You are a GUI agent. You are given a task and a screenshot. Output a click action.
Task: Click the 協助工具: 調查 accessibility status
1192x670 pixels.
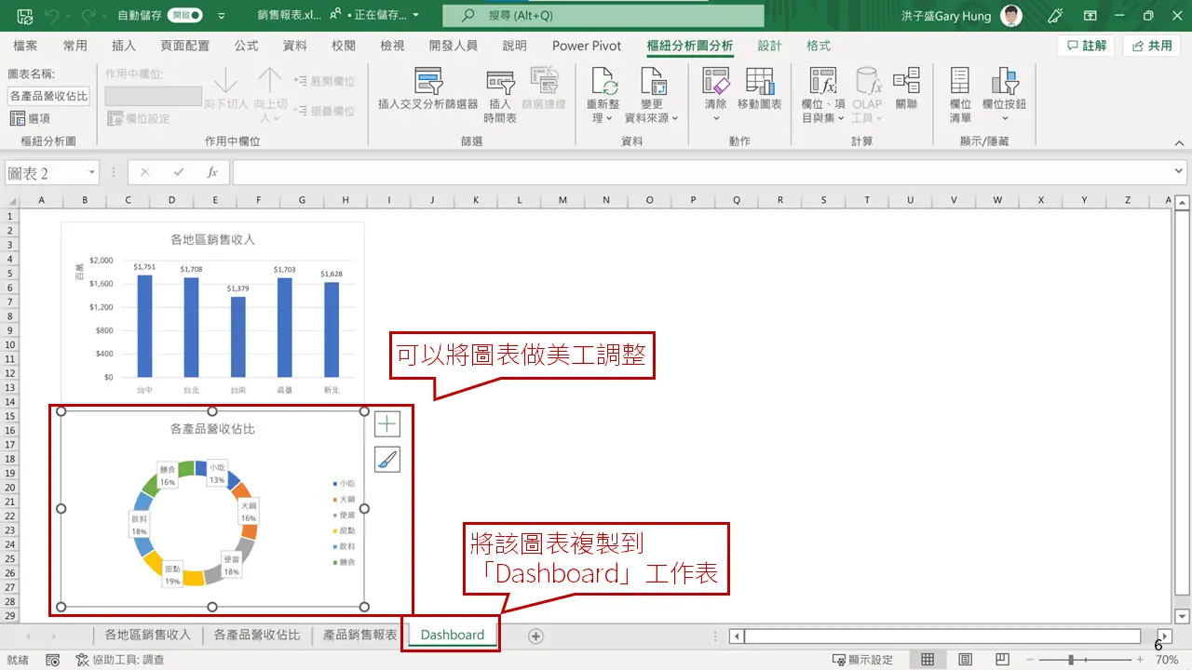pyautogui.click(x=120, y=660)
